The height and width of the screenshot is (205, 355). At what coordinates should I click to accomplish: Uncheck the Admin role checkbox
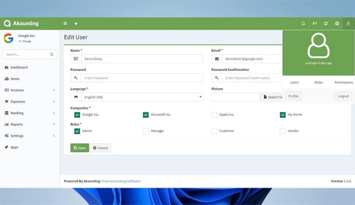click(x=77, y=131)
